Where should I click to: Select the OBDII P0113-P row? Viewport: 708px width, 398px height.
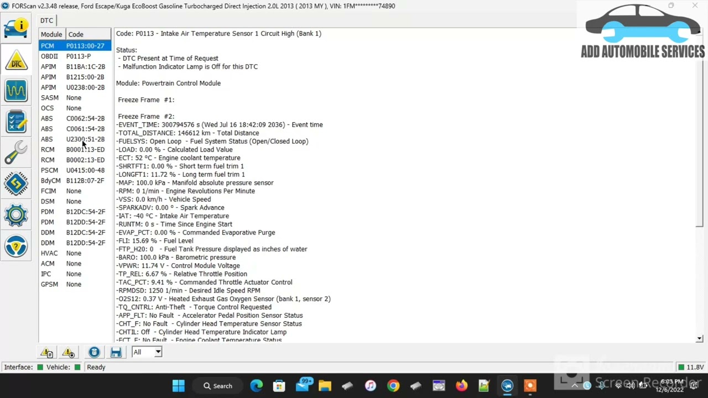pyautogui.click(x=75, y=56)
